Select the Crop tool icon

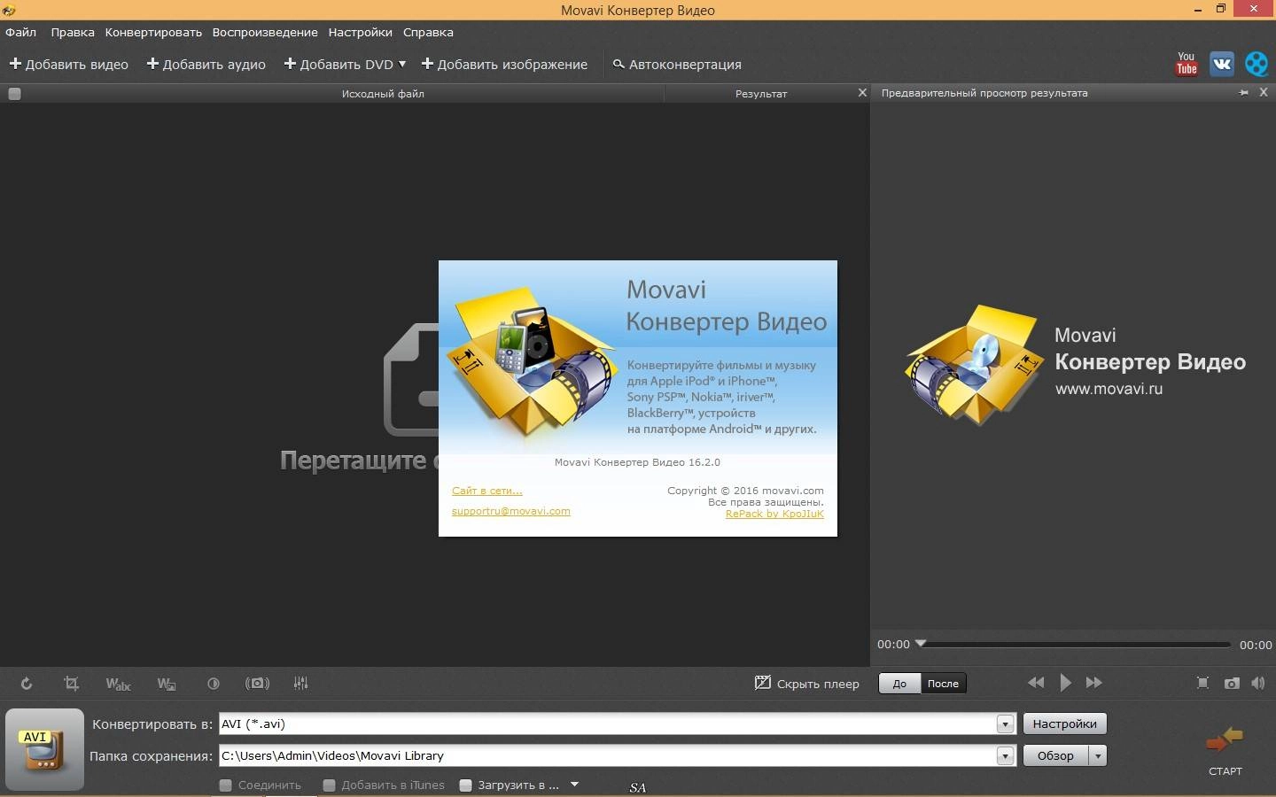[x=72, y=683]
